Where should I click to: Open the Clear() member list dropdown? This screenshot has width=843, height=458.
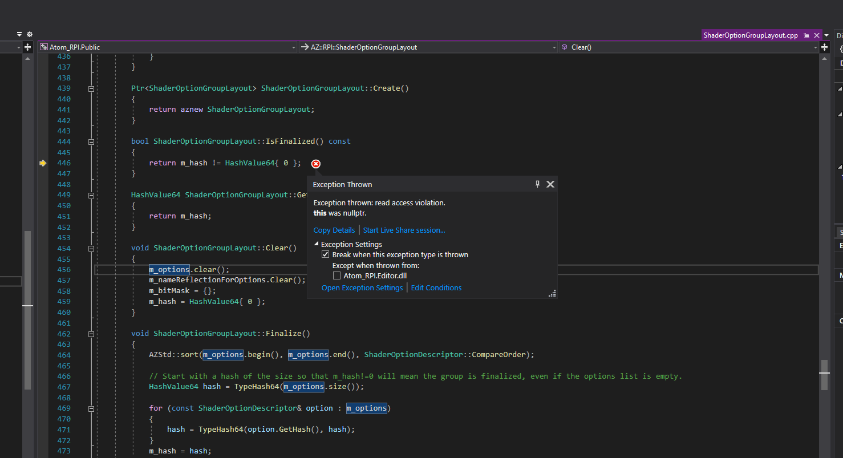click(x=816, y=47)
